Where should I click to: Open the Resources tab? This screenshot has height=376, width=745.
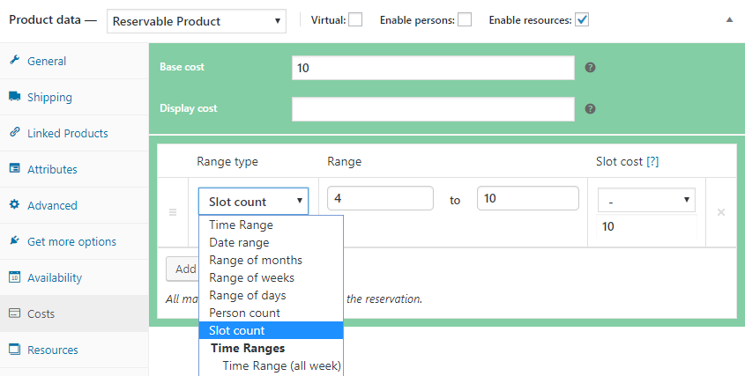pos(52,350)
